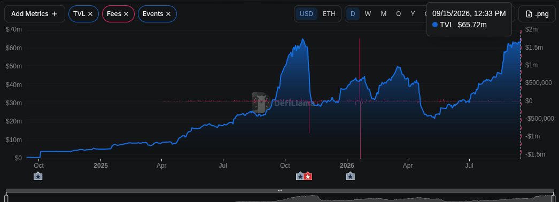
Task: Click the $60m left axis label
Action: pyautogui.click(x=14, y=48)
